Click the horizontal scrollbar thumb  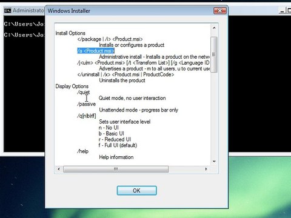(116, 169)
